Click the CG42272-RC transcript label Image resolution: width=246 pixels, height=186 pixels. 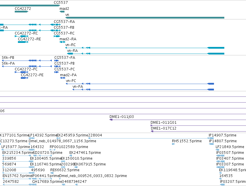[x=26, y=33]
